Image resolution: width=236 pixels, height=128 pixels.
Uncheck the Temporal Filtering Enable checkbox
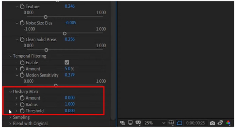[67, 63]
